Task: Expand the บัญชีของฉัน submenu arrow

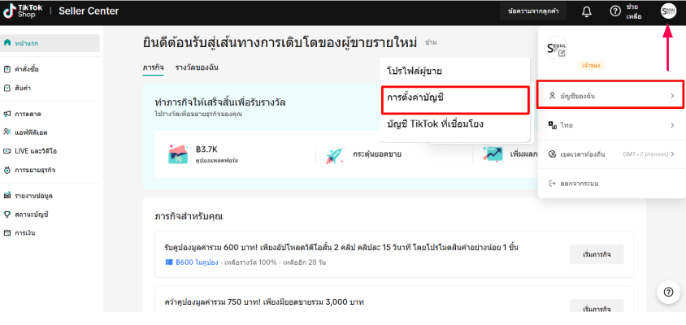Action: point(672,95)
